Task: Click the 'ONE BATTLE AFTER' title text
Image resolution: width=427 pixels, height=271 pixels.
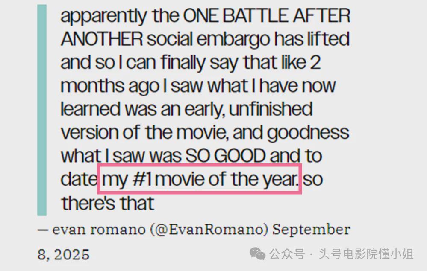Action: [267, 16]
